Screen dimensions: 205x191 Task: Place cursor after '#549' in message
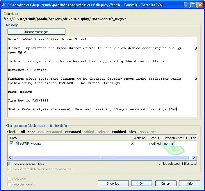click(177, 109)
